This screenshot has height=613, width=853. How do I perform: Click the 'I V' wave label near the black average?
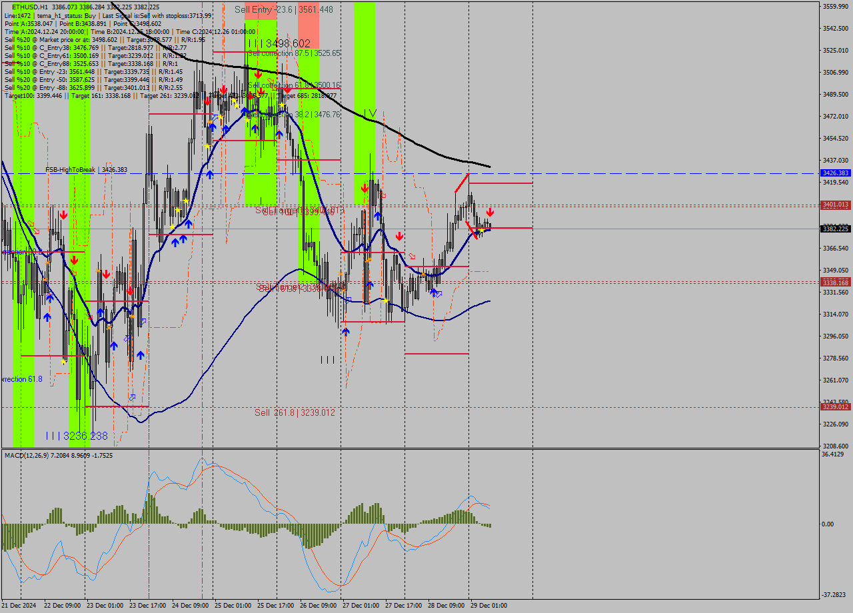(x=370, y=113)
